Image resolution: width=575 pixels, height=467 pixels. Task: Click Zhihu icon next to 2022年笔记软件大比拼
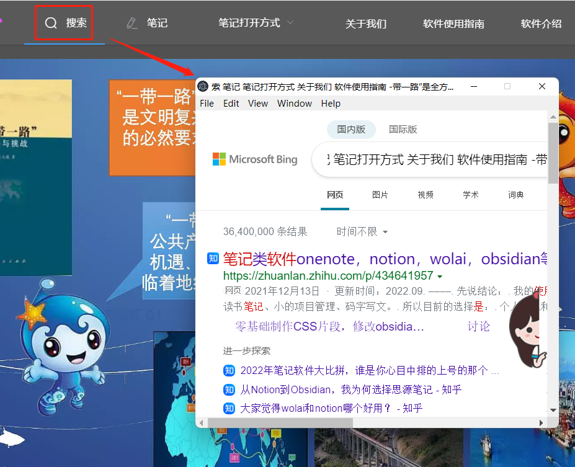tap(229, 371)
